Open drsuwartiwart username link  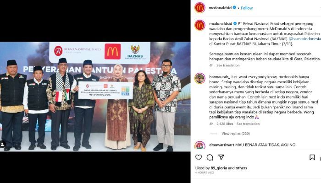tap(221, 145)
